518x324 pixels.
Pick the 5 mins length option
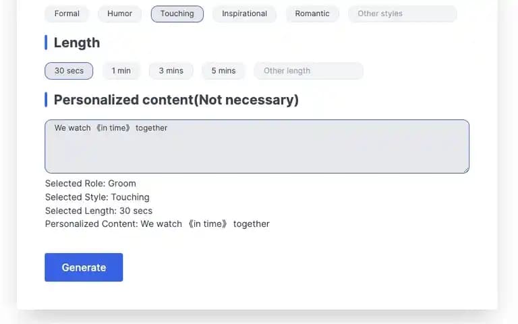click(223, 71)
